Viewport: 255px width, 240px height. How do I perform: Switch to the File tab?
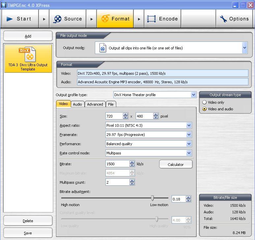tap(111, 104)
